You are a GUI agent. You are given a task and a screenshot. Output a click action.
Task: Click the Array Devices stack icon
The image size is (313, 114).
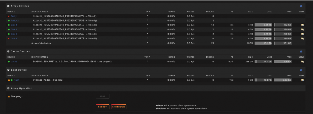8,6
